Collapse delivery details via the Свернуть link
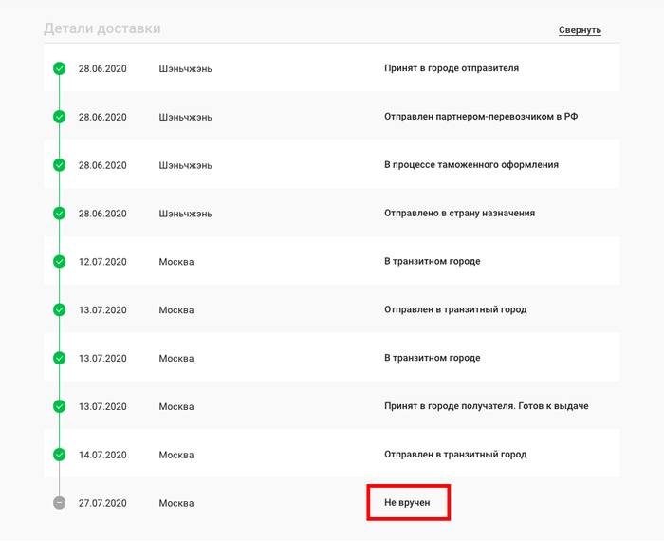This screenshot has height=541, width=664. click(x=580, y=30)
